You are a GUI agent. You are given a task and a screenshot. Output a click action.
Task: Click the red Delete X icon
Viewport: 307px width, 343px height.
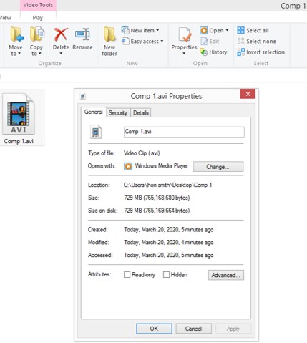(61, 34)
